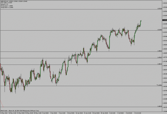Click the 18 May 12:00 time label
167x114 pixels.
(x=13, y=113)
